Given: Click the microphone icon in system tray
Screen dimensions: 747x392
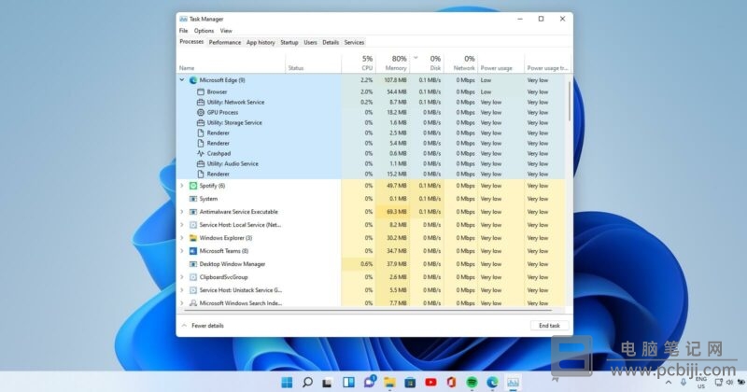Looking at the screenshot, I should (684, 382).
